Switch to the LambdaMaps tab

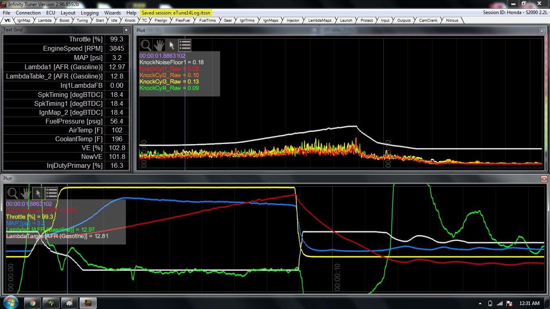point(320,20)
